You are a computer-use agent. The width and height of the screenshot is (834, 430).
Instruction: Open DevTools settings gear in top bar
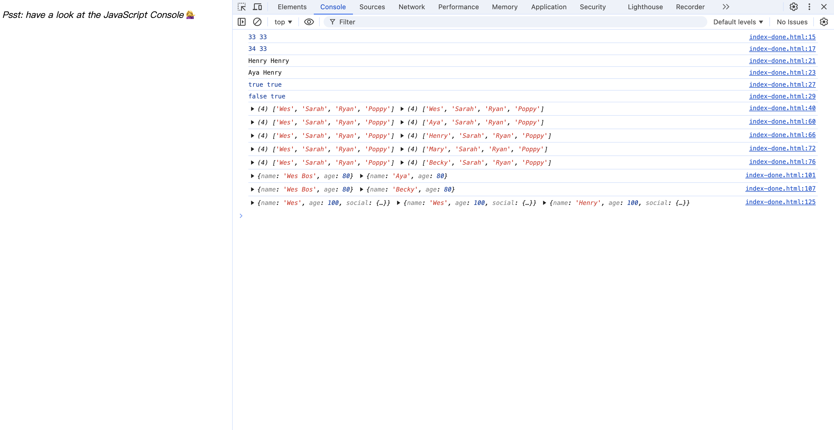[793, 7]
